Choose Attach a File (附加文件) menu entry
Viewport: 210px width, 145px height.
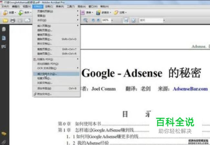click(57, 94)
